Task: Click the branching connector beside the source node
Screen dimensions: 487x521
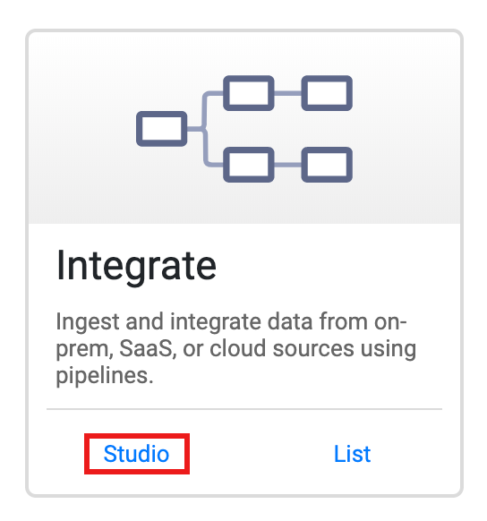Action: point(205,129)
